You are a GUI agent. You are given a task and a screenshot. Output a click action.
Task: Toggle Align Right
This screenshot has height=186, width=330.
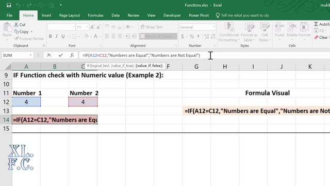pos(120,36)
